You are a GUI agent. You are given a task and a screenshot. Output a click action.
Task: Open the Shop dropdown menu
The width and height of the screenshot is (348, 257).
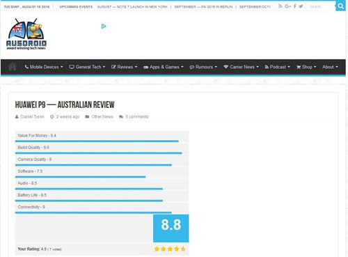(x=306, y=67)
